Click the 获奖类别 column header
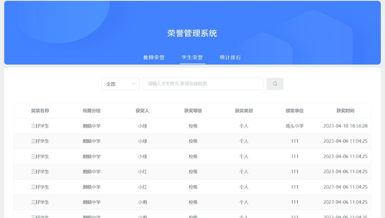Screen dimensions: 385x218 click(x=244, y=111)
